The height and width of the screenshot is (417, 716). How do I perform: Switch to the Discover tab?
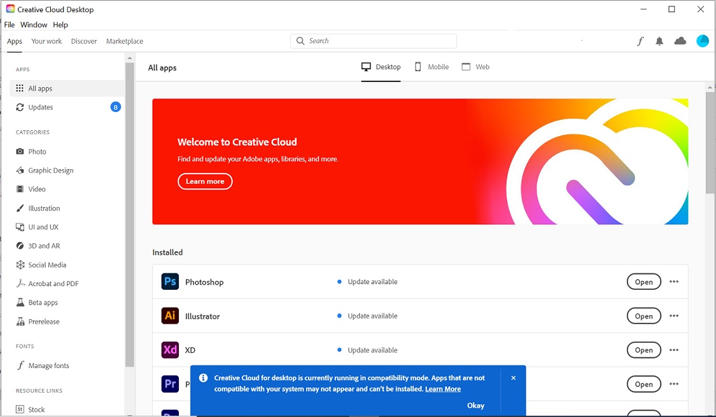(x=84, y=41)
